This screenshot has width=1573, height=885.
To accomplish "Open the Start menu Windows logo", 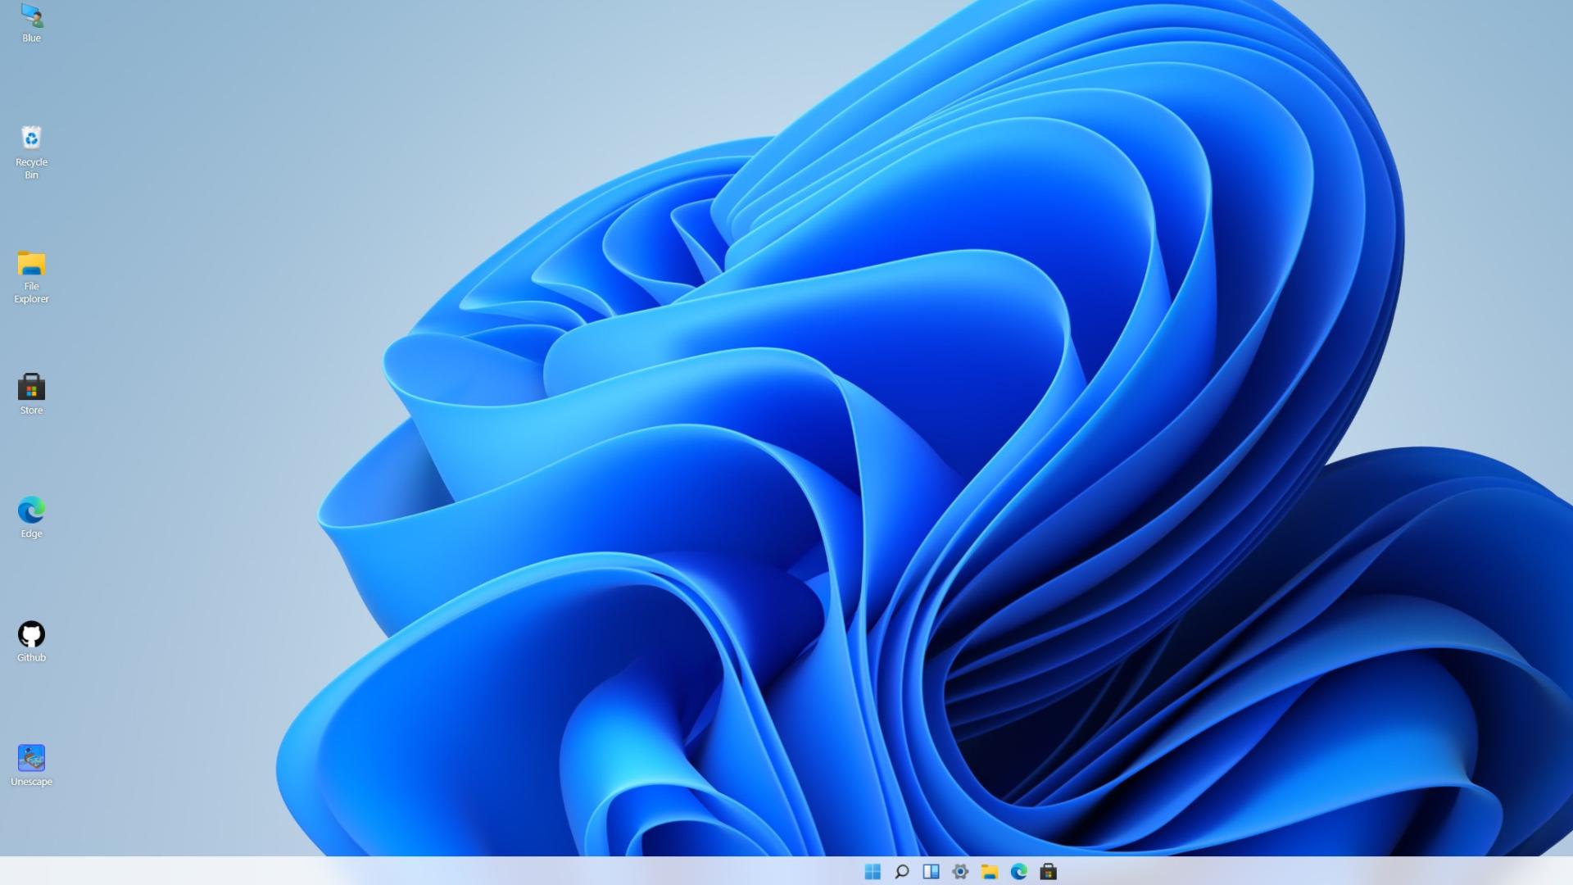I will 873,871.
